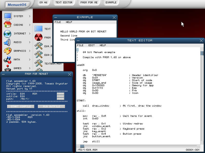
Task: Click the <<< button next to path
Action: (60, 99)
